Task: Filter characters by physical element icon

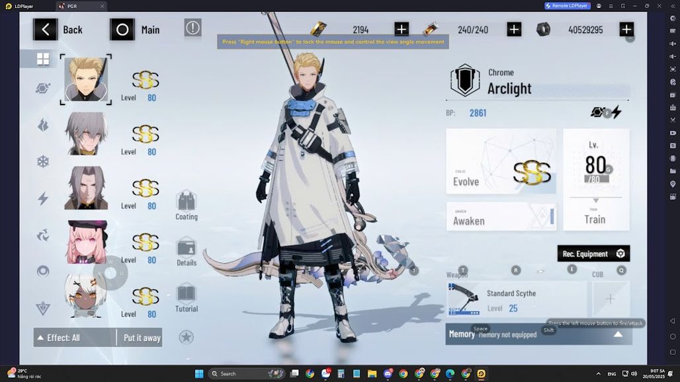Action: (43, 89)
